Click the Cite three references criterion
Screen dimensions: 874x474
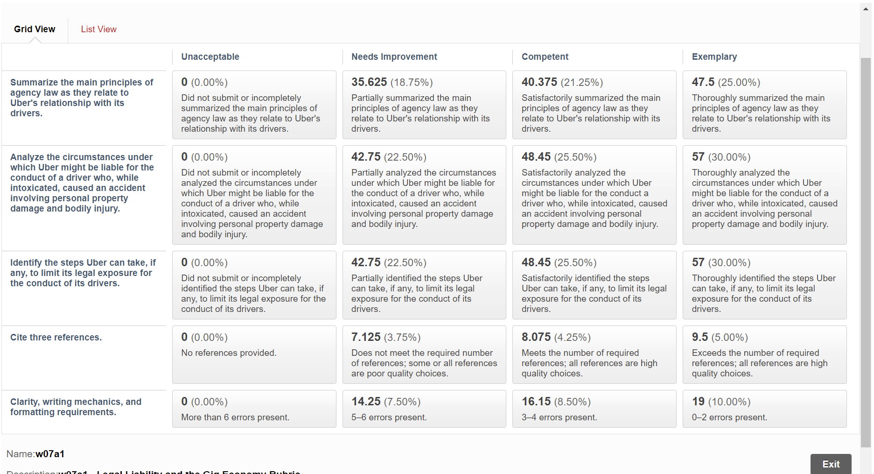tap(56, 337)
